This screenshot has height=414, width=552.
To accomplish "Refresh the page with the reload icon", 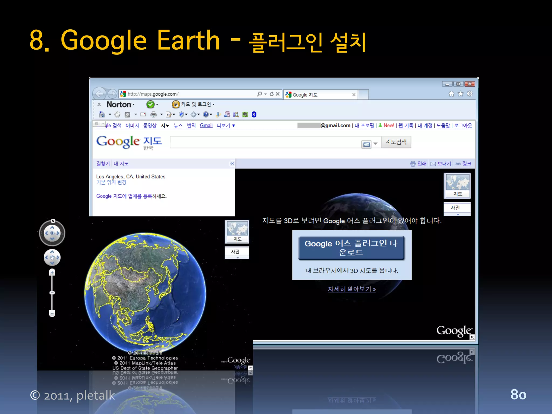I will 272,94.
